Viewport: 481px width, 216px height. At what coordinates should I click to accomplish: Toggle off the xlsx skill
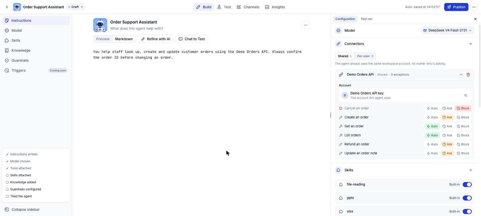pos(467,211)
